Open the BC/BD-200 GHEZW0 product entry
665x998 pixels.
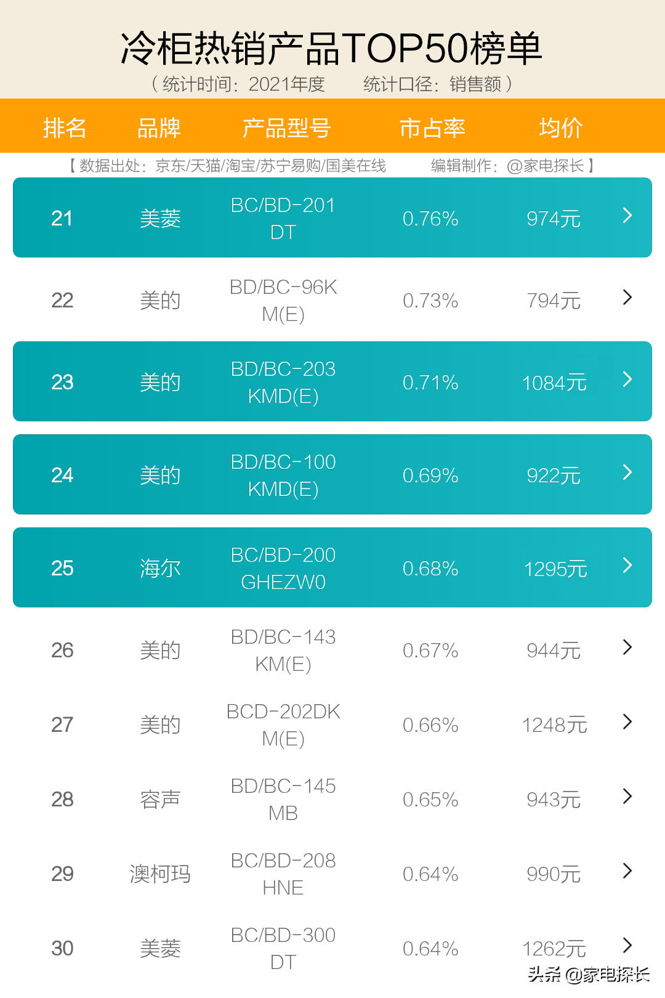[283, 568]
